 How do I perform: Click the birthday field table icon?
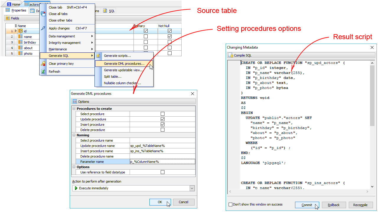point(20,42)
